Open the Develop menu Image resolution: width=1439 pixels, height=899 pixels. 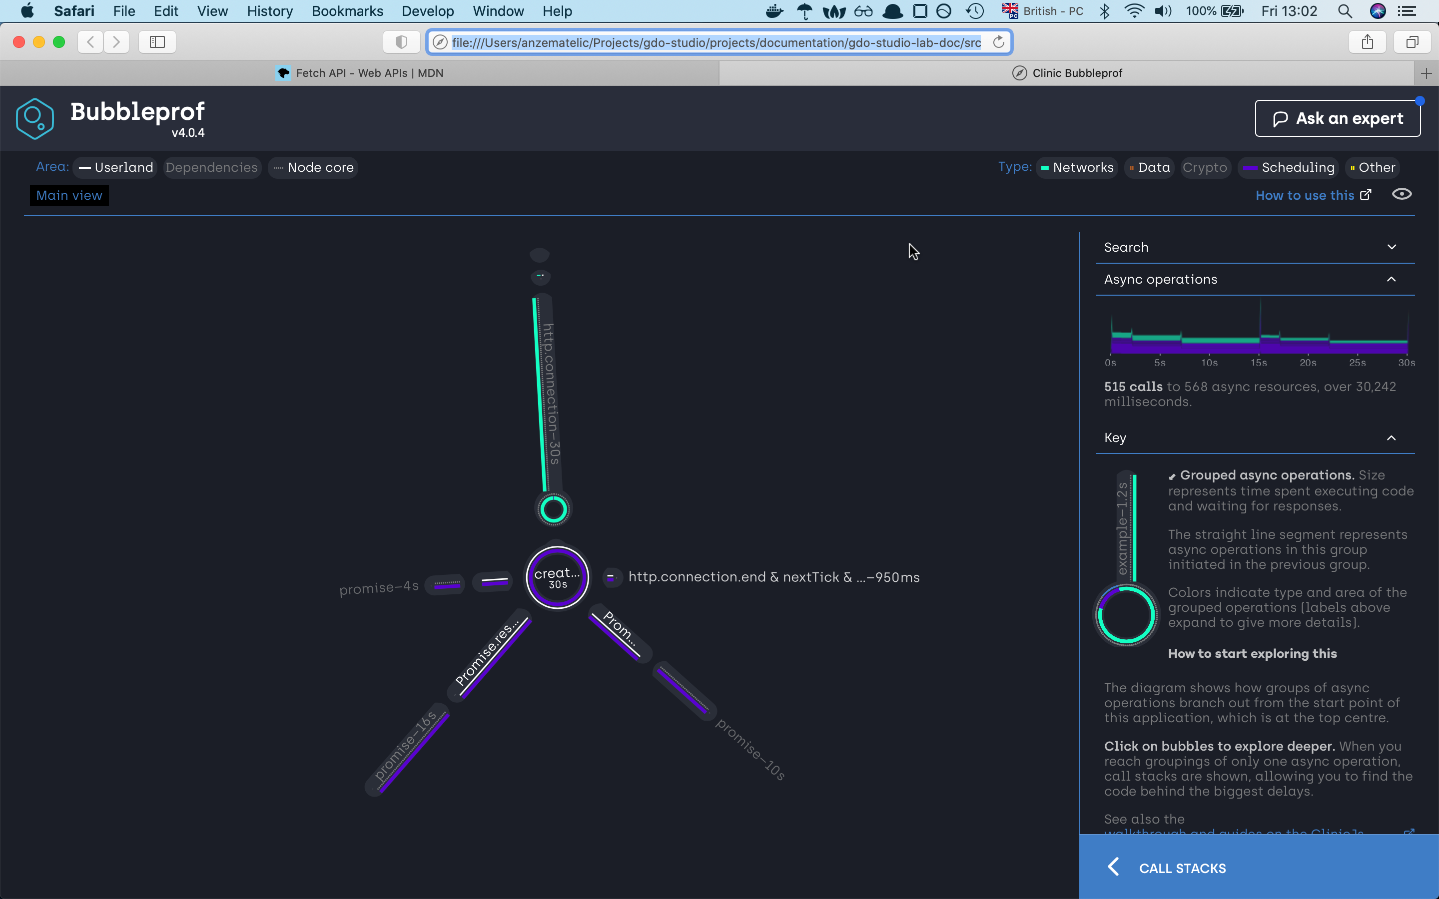(x=428, y=11)
